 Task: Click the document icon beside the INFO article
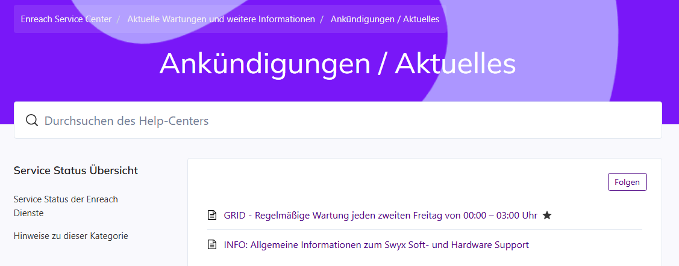(211, 245)
